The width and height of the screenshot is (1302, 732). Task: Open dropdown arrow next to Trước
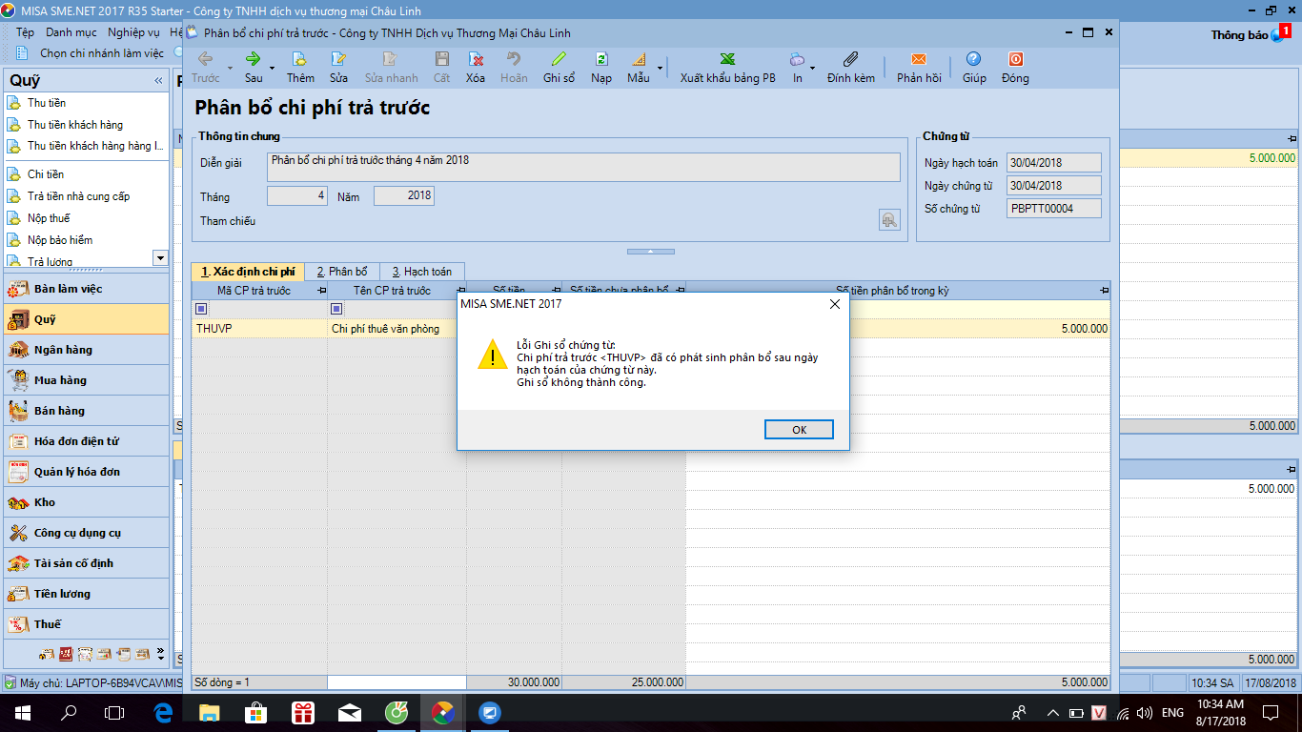[229, 68]
